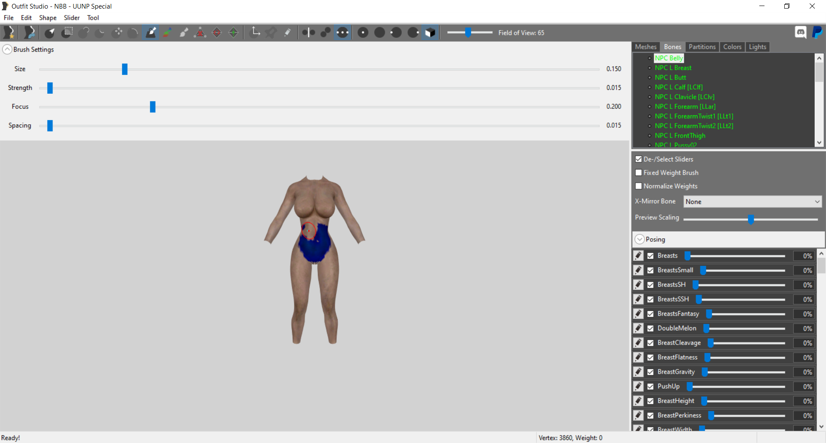Toggle the De-/Select Sliders checkbox

(x=638, y=159)
